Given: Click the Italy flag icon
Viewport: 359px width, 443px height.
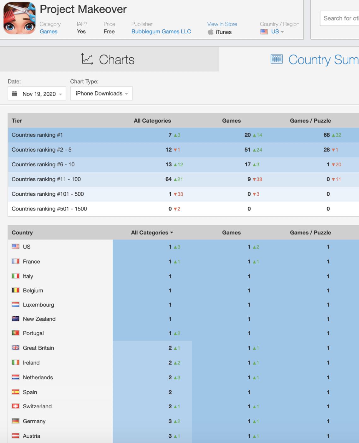Looking at the screenshot, I should (x=15, y=276).
